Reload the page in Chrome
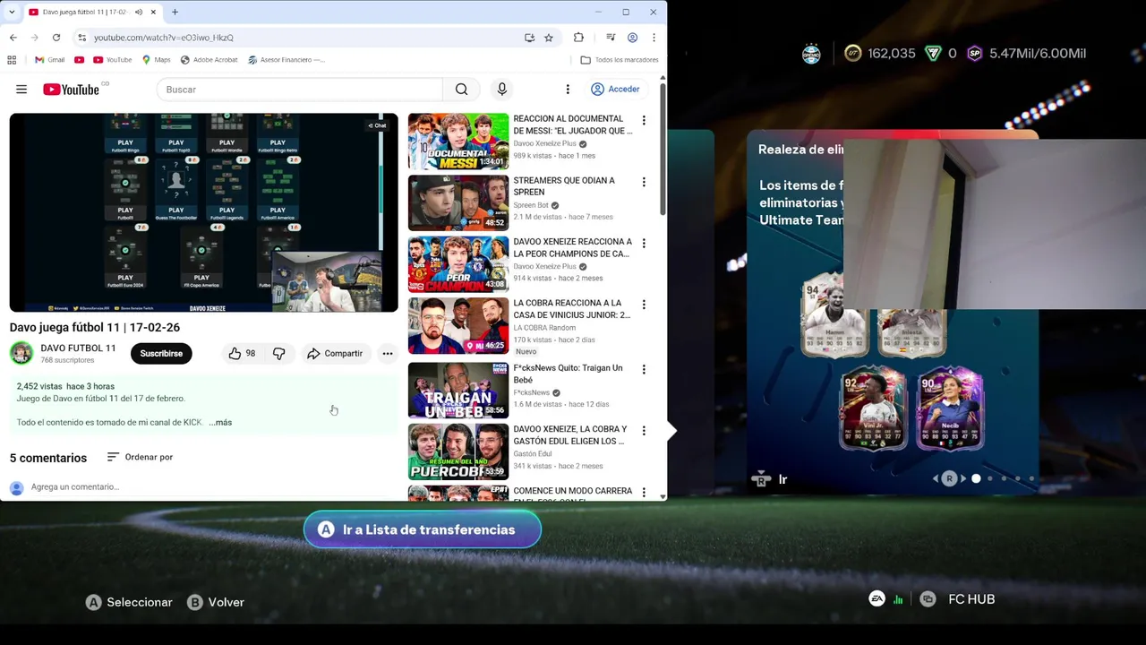Screen dimensions: 1146x645 click(x=56, y=38)
